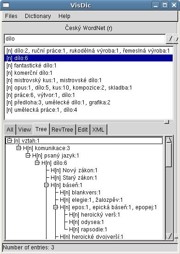Select the dílo:6 tree node label
The width and height of the screenshot is (180, 254).
tap(54, 163)
